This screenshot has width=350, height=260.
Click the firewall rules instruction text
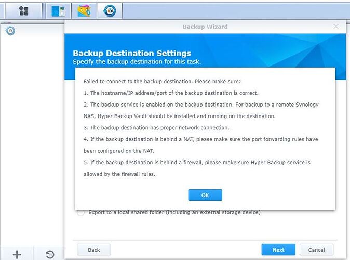tap(197, 168)
